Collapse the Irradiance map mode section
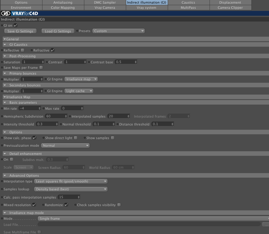This screenshot has width=269, height=234. pos(5,213)
